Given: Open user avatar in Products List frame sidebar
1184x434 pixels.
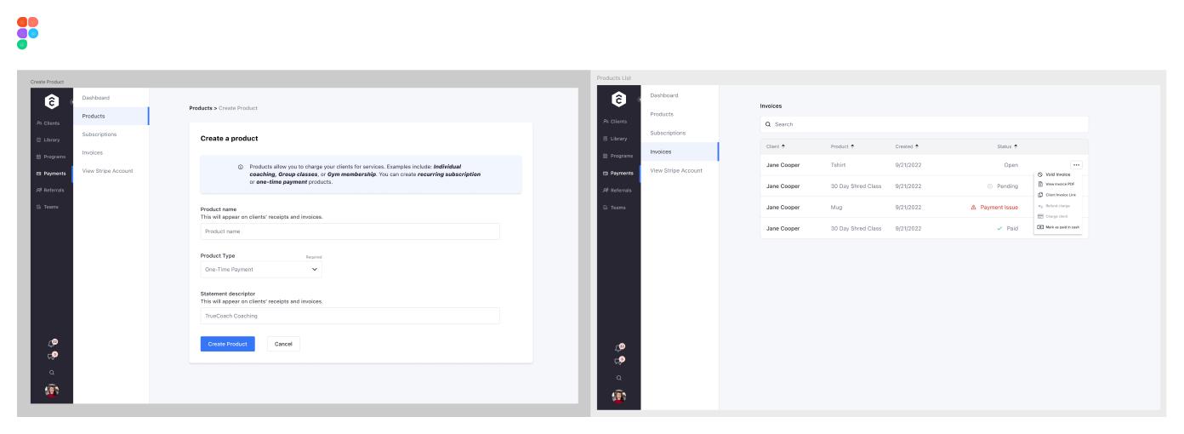Looking at the screenshot, I should click(x=618, y=397).
